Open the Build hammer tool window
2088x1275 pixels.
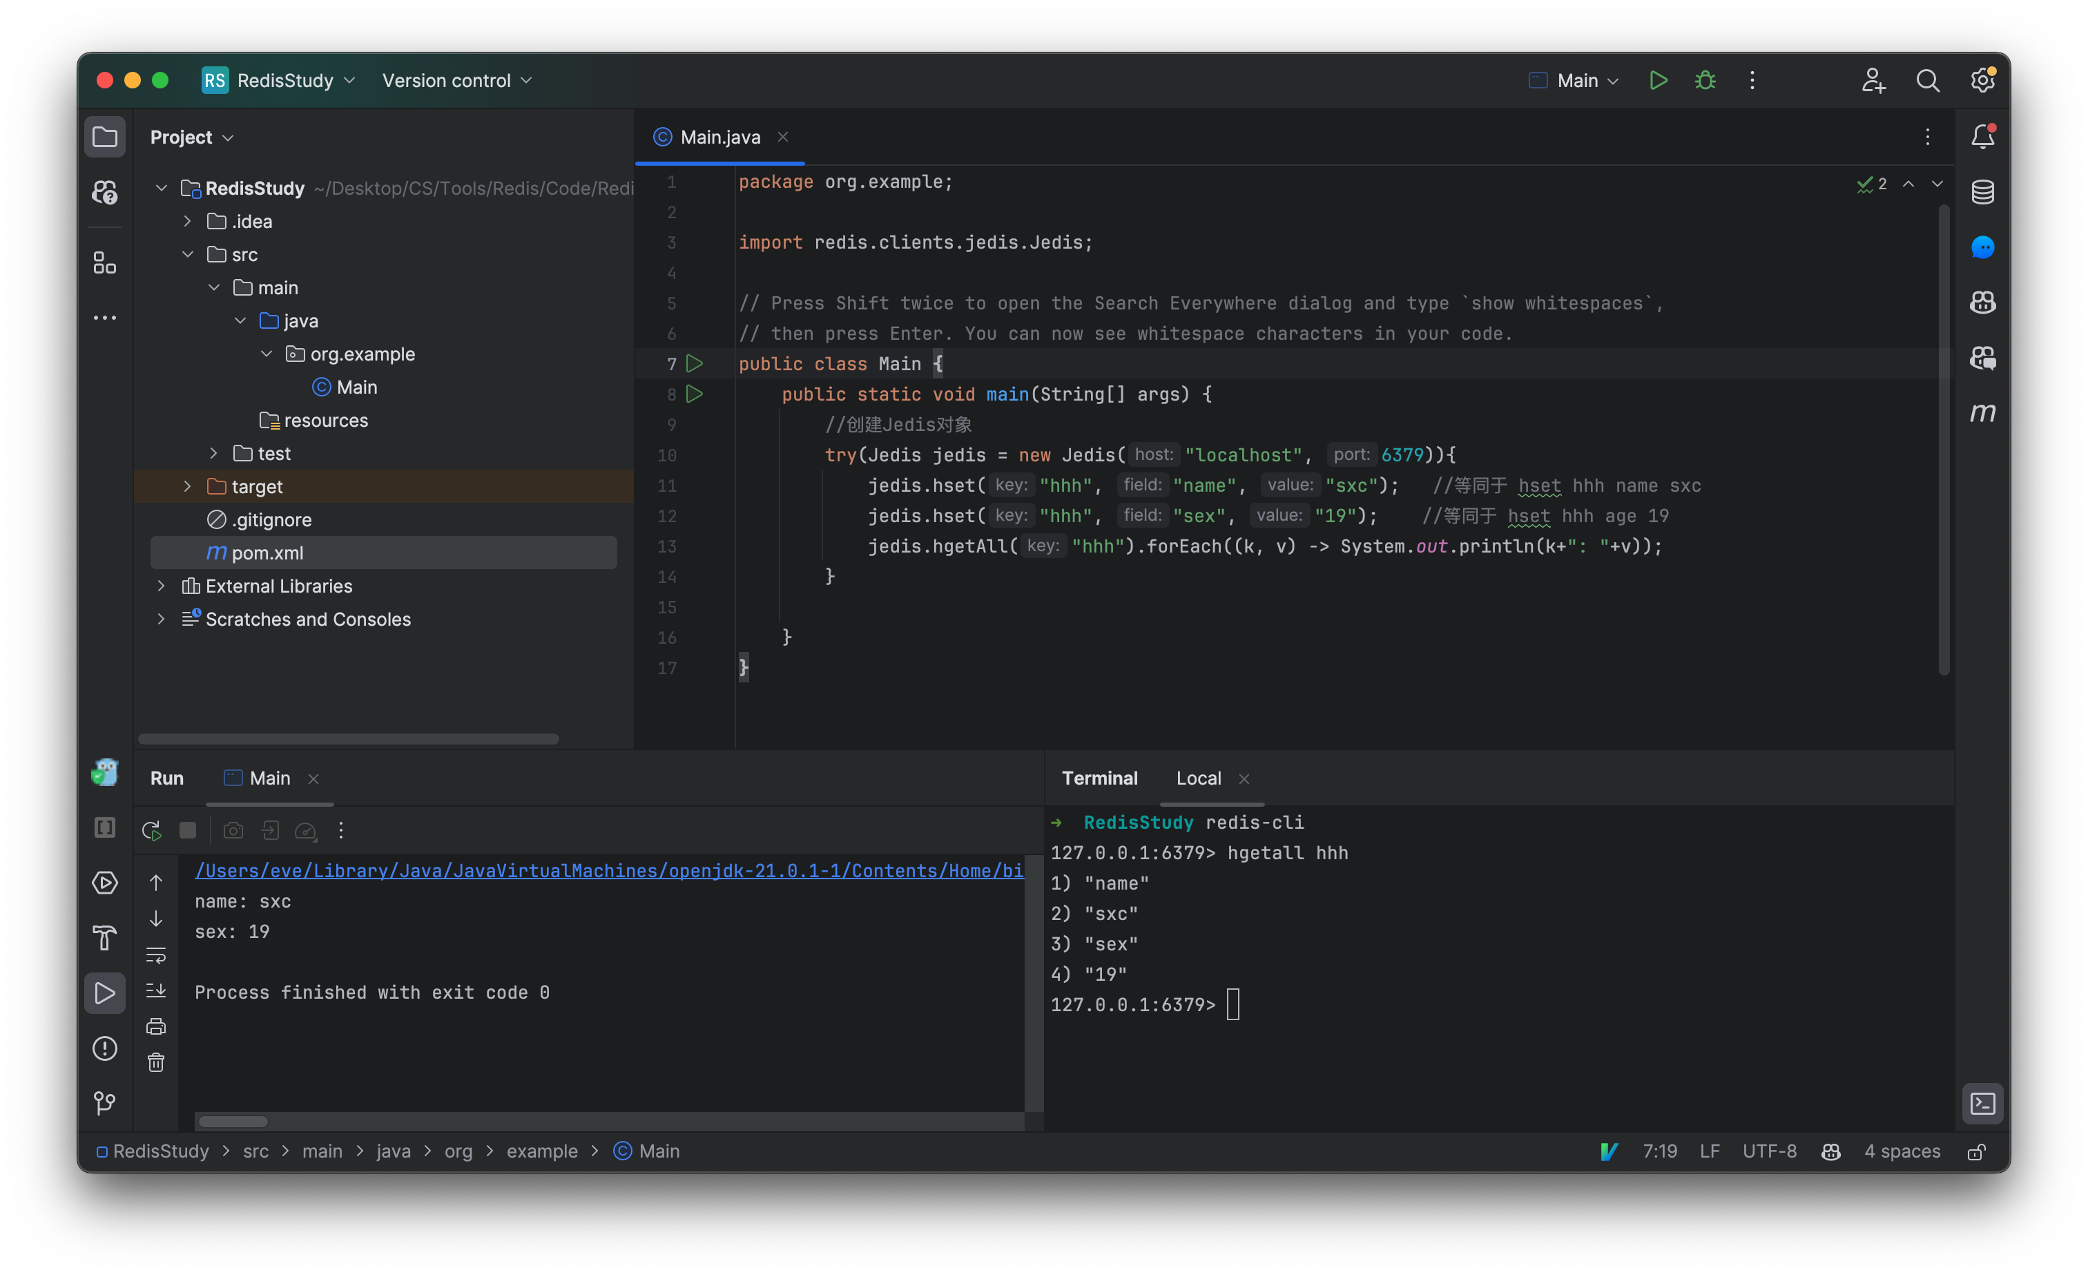pyautogui.click(x=104, y=937)
